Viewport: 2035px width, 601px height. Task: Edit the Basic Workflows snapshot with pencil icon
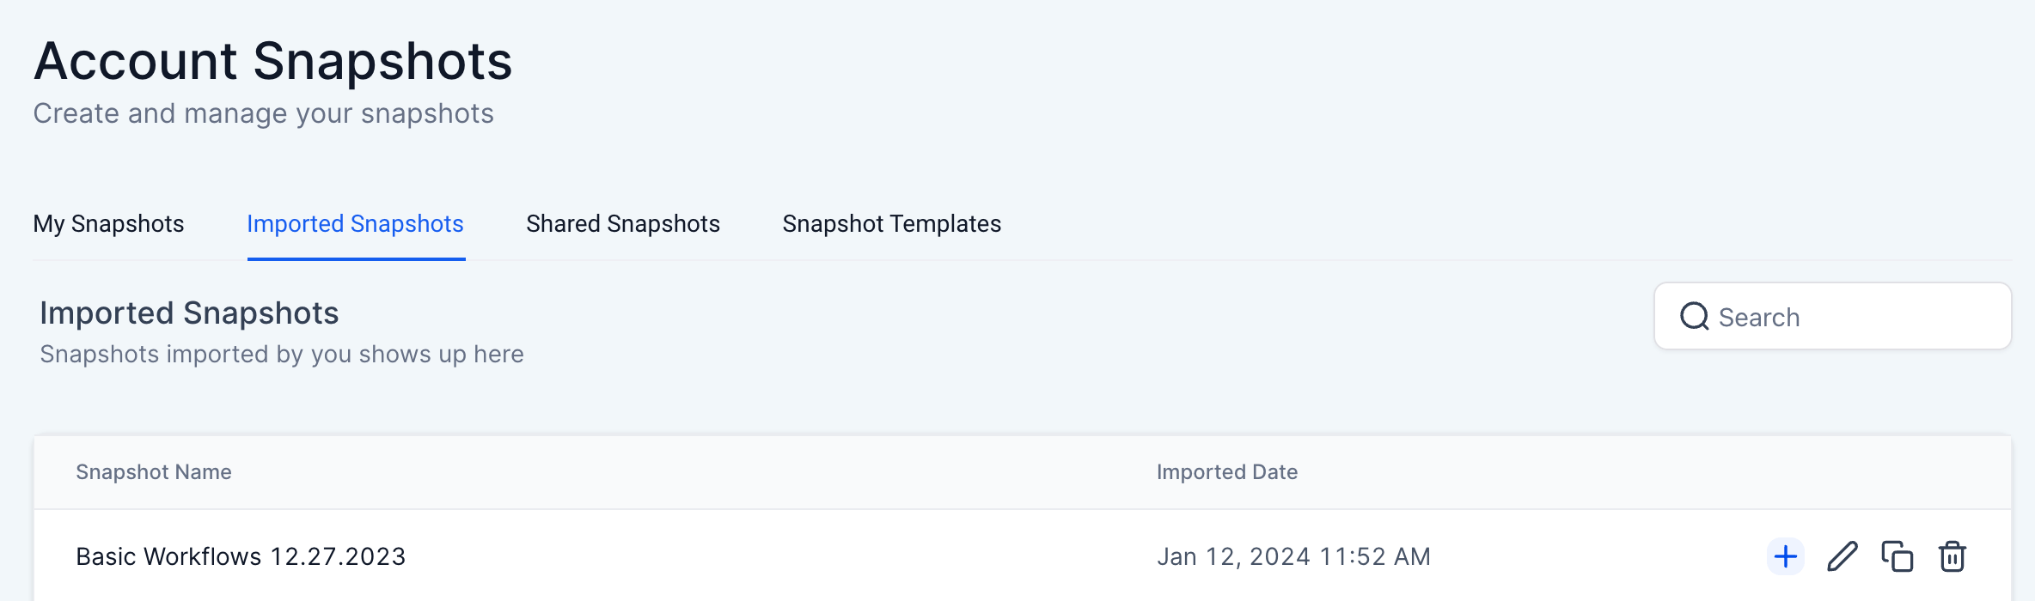pos(1842,556)
